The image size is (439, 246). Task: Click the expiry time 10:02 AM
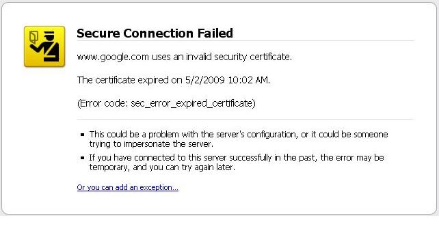coord(248,81)
